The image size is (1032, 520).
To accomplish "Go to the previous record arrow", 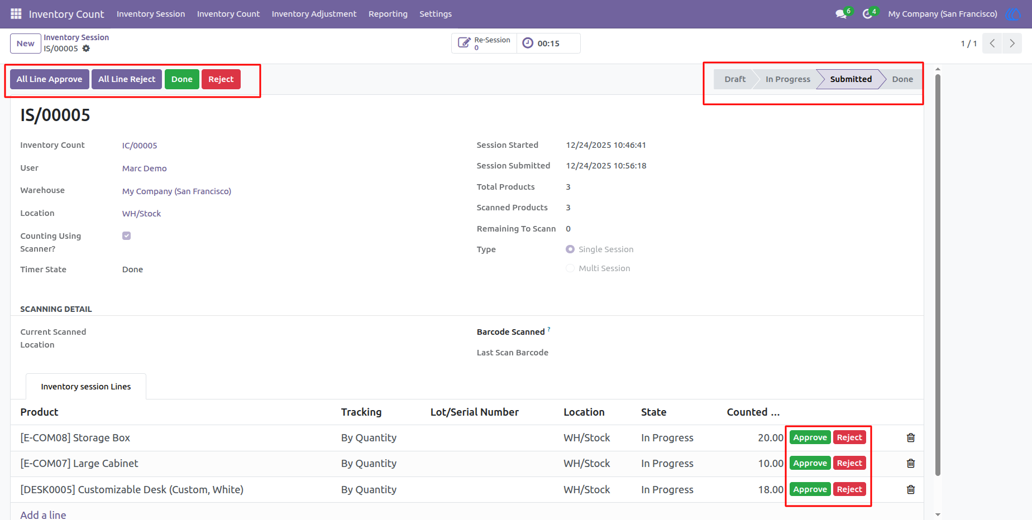I will point(992,44).
